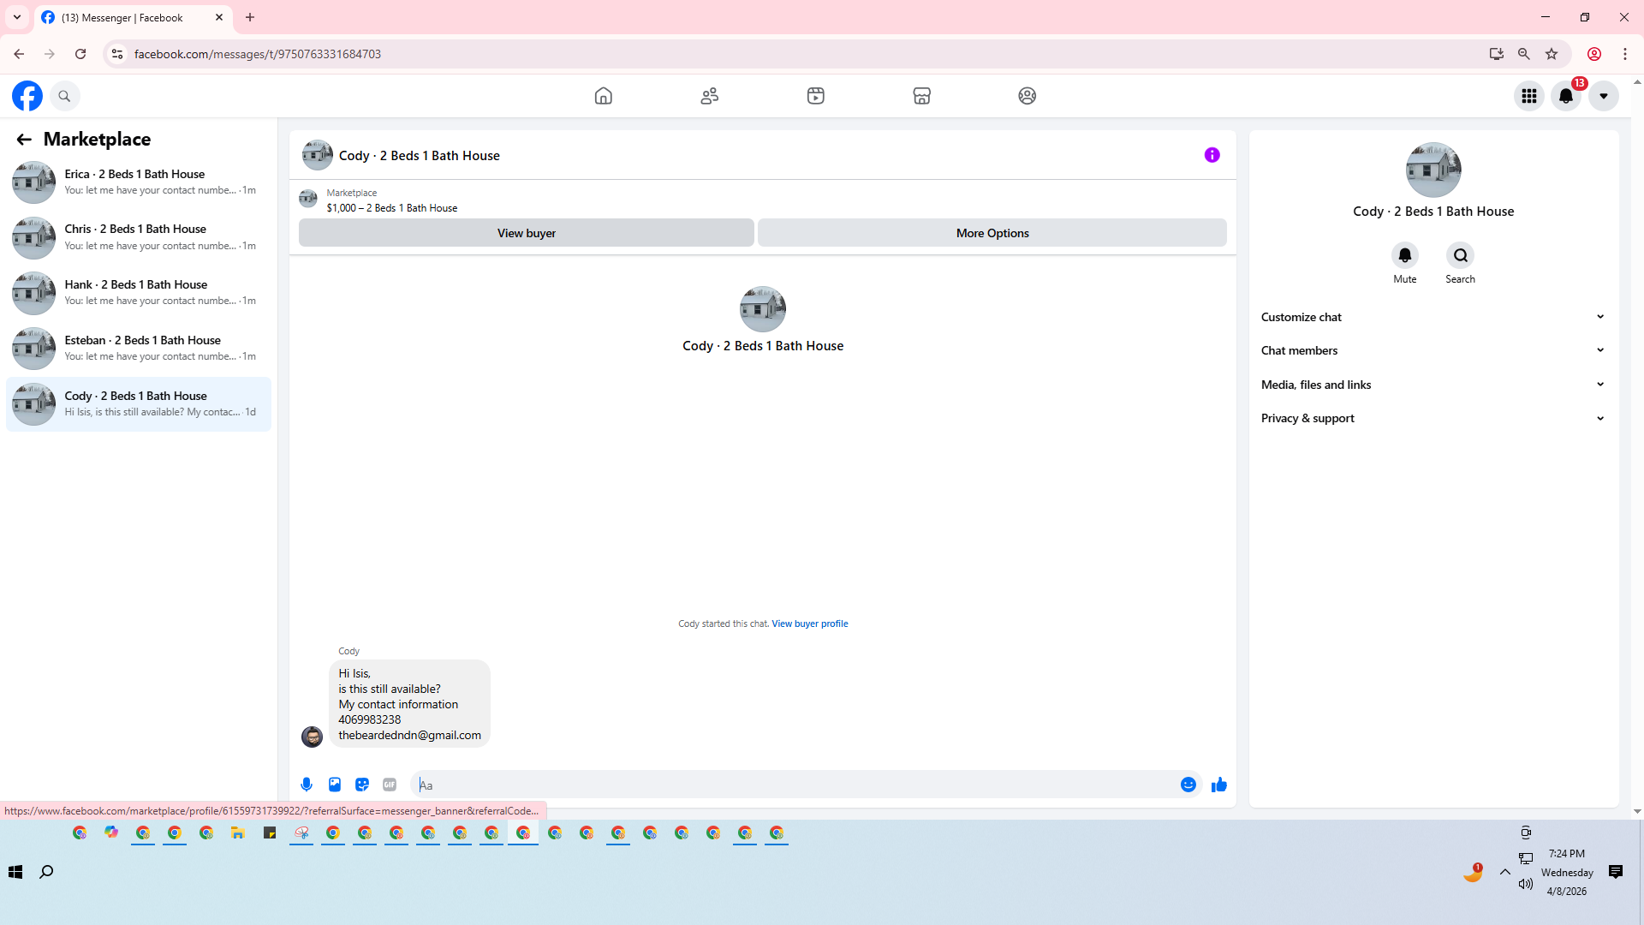Click the message input field

[796, 785]
